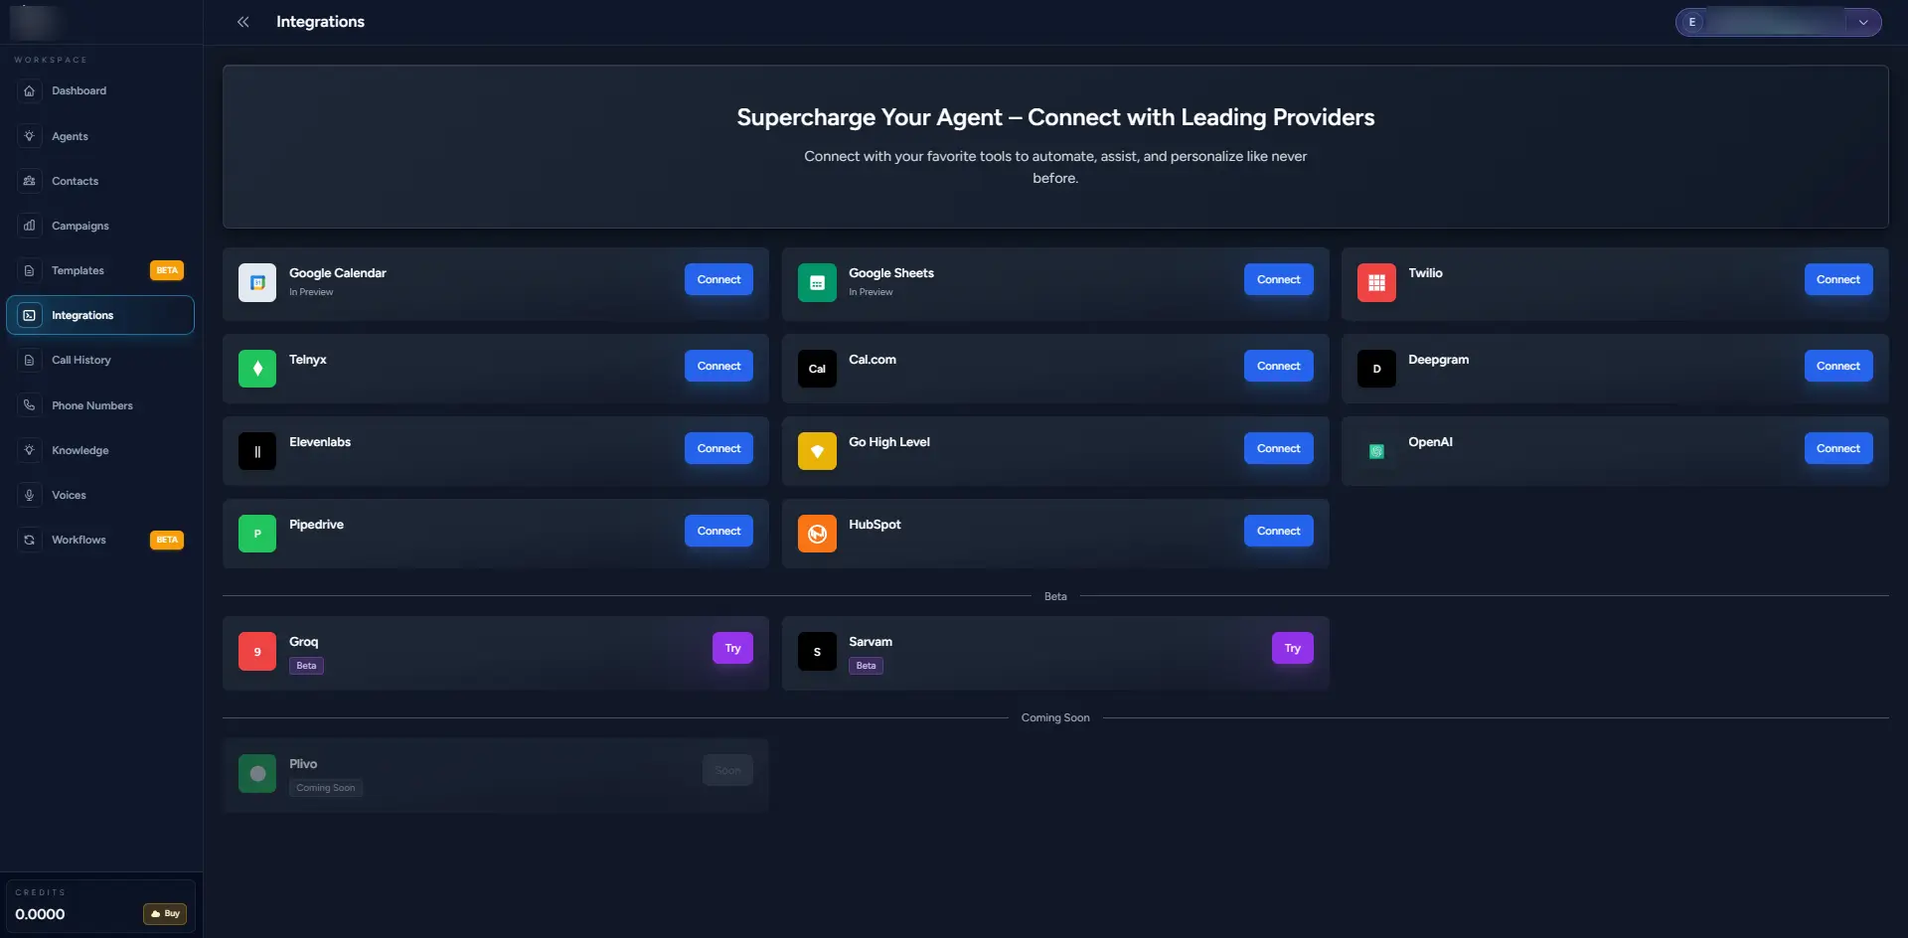Collapse the panel with the double chevron
Image resolution: width=1908 pixels, height=938 pixels.
pyautogui.click(x=242, y=22)
